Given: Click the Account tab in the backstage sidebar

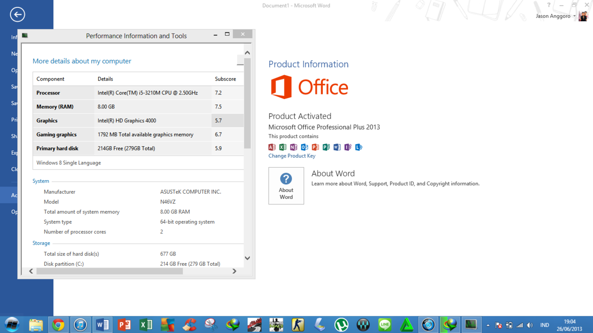Looking at the screenshot, I should (x=14, y=195).
